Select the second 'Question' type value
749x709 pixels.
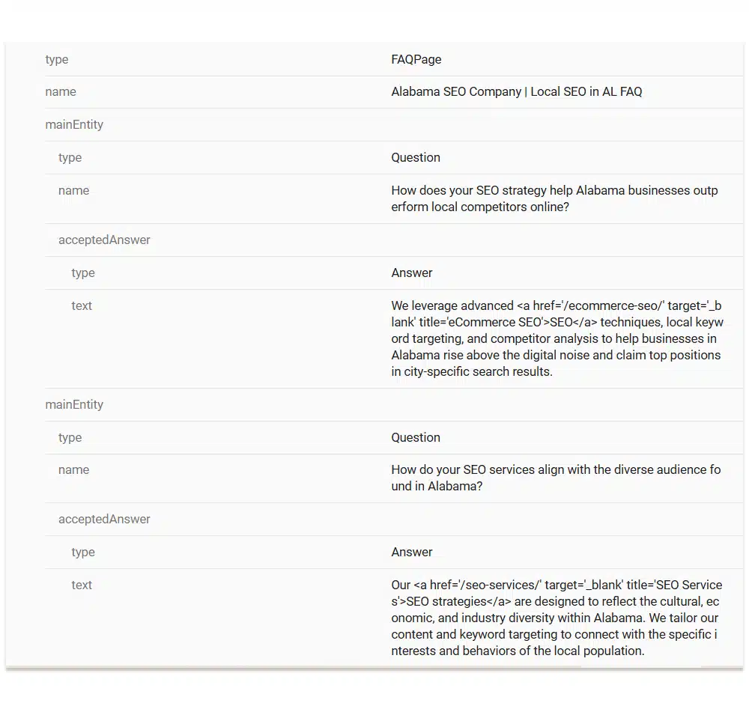[415, 438]
